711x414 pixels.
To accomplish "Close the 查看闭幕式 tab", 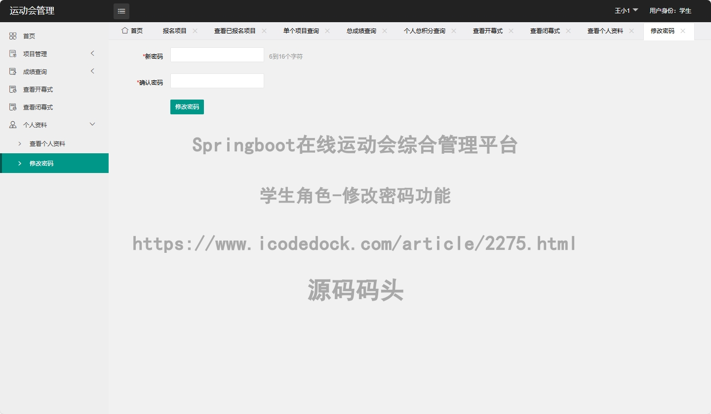I will [x=568, y=31].
